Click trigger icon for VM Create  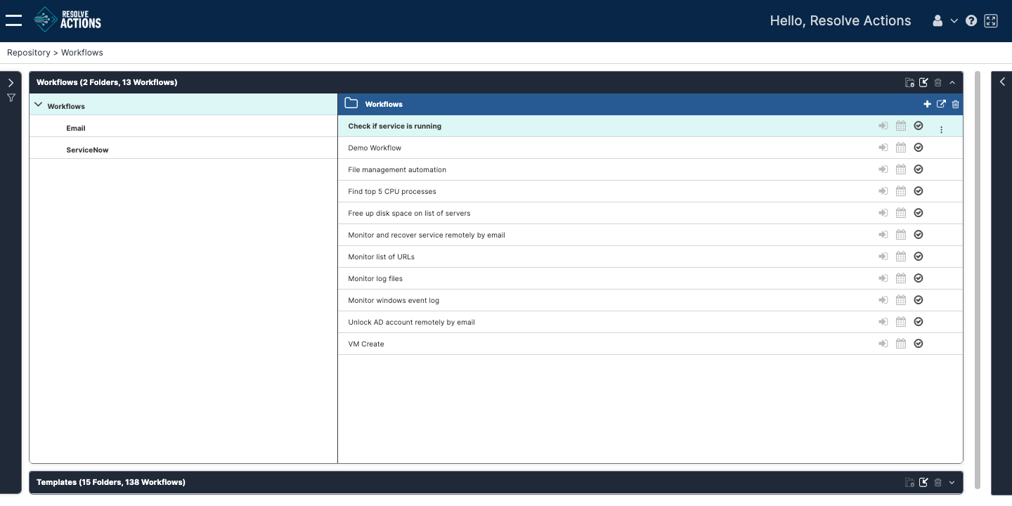click(883, 344)
